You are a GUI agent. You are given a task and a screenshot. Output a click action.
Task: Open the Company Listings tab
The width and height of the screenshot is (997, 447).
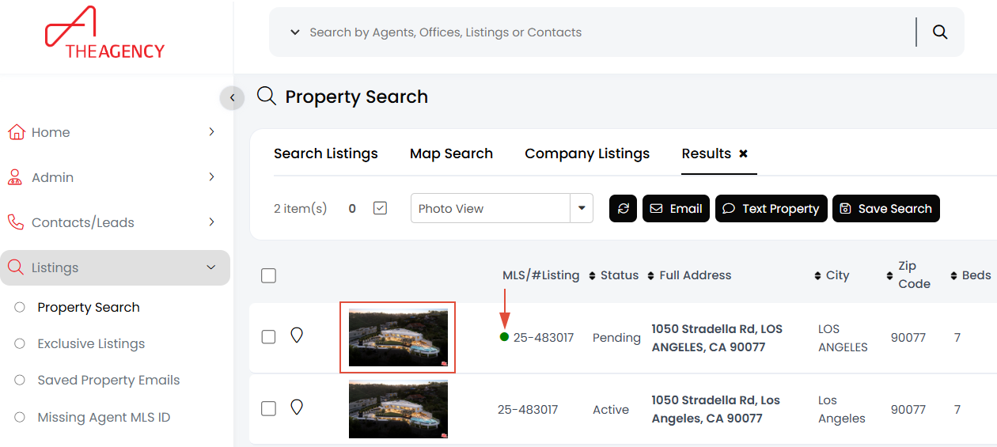(x=587, y=153)
